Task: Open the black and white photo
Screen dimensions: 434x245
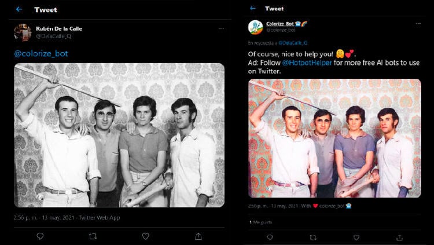Action: [119, 134]
